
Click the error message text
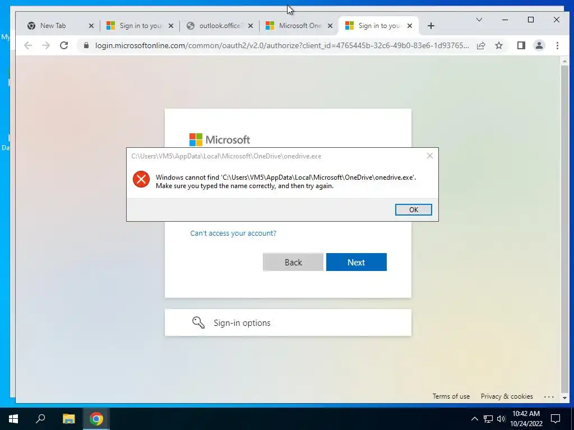coord(286,181)
